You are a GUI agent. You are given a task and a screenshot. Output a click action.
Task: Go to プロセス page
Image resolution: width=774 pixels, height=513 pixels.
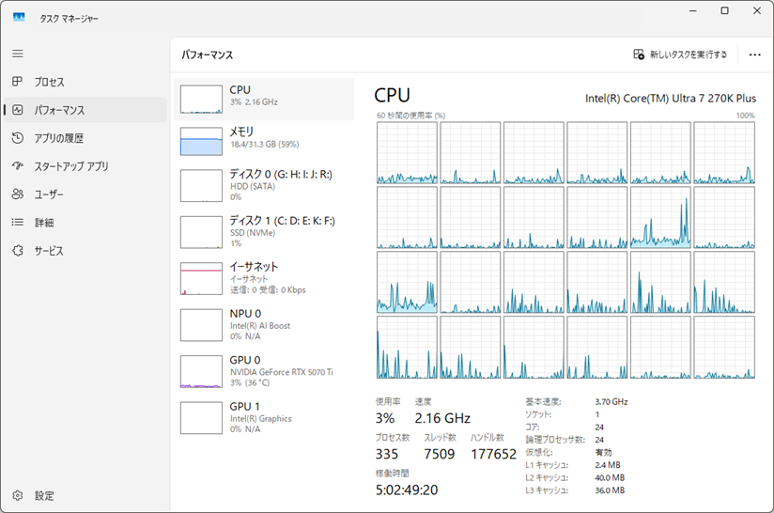coord(85,82)
